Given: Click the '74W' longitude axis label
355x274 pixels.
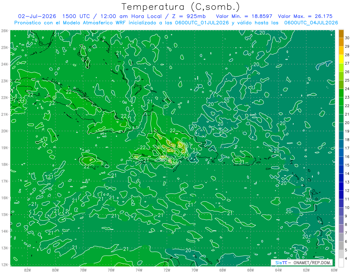Looking at the screenshot, I should pos(139,270).
